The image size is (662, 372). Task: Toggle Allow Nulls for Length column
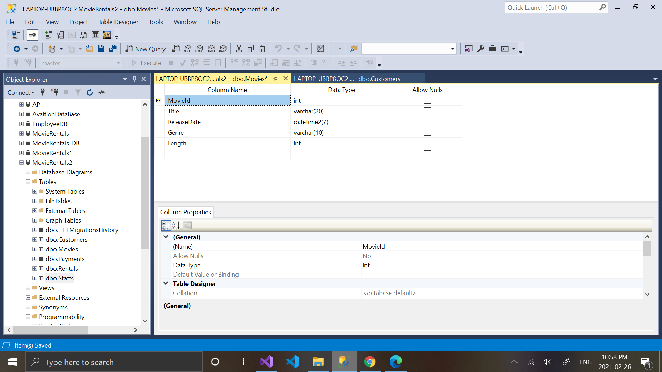[428, 143]
